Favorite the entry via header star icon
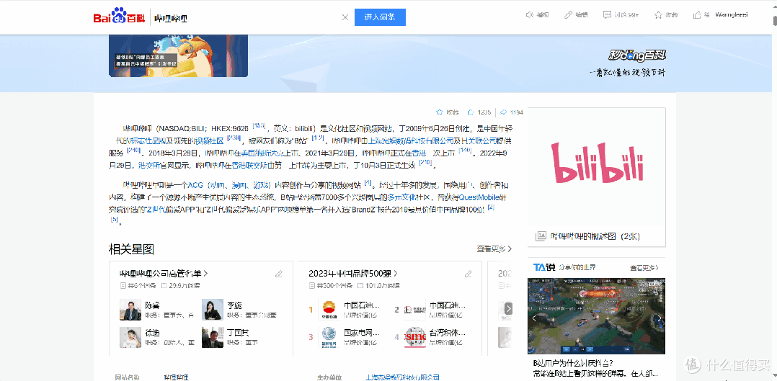The image size is (777, 381). [658, 15]
